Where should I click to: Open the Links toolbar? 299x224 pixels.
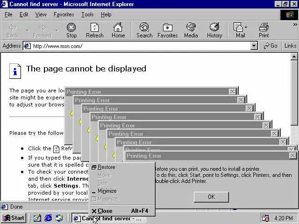click(x=290, y=46)
